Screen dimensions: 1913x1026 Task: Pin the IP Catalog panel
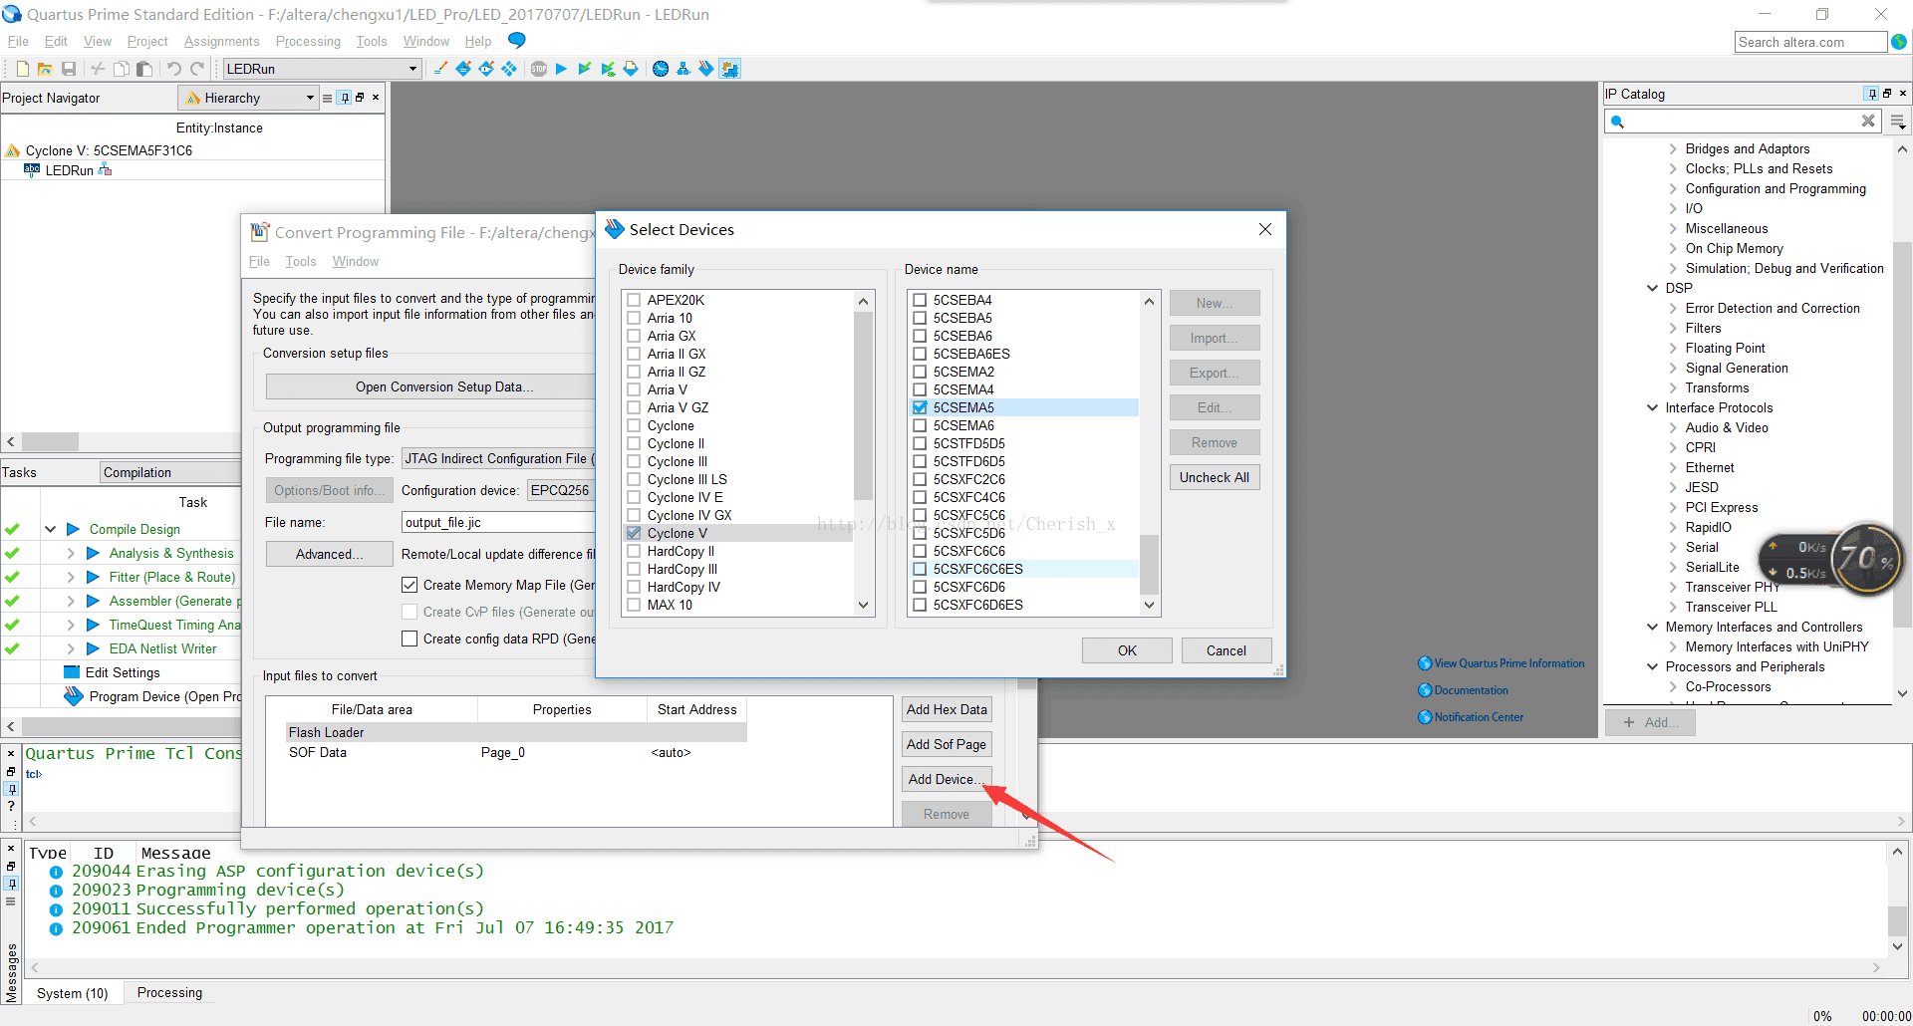[1872, 94]
